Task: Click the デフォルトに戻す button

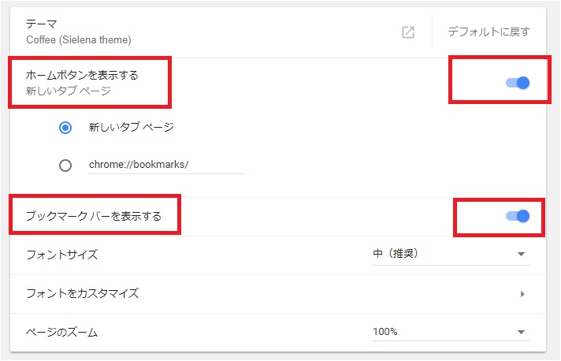Action: (x=489, y=32)
